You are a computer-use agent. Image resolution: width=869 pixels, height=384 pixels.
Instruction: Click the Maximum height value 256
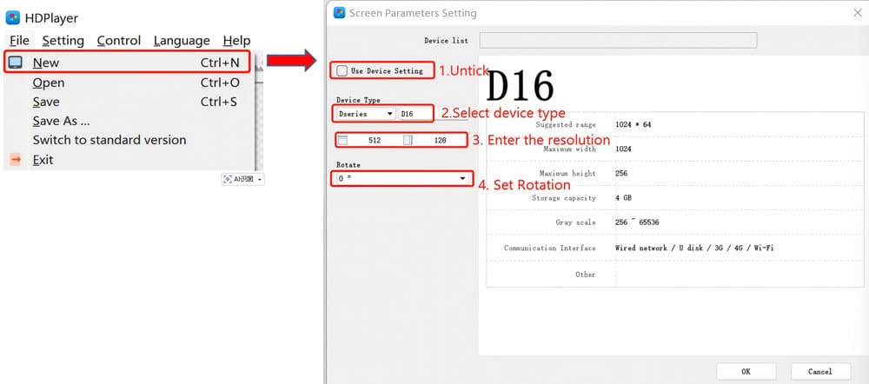621,174
